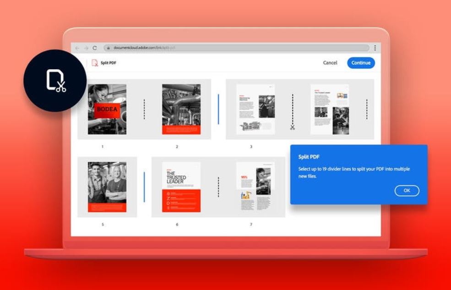Screen dimensions: 451x290
Task: Toggle the dashed divider between pages 1 and 2
Action: (x=144, y=109)
